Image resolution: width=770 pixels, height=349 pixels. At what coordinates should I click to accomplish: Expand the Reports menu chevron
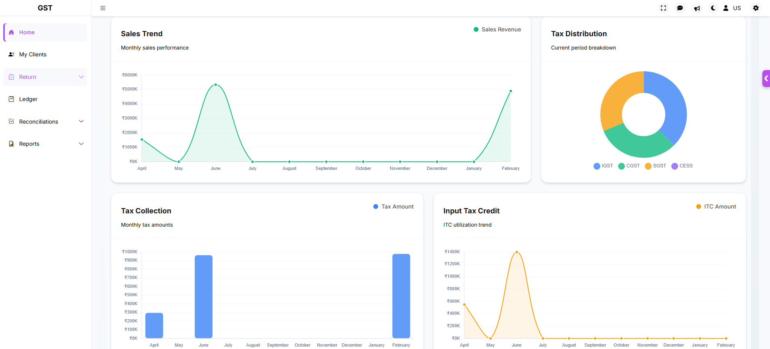tap(81, 144)
